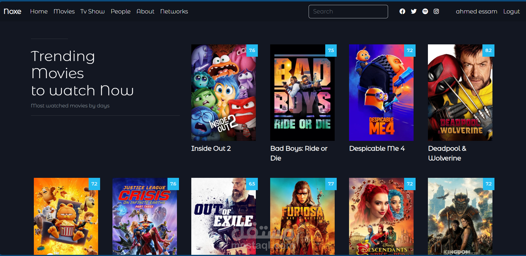Screen dimensions: 526x256
Task: Open the Instagram social icon
Action: click(436, 11)
